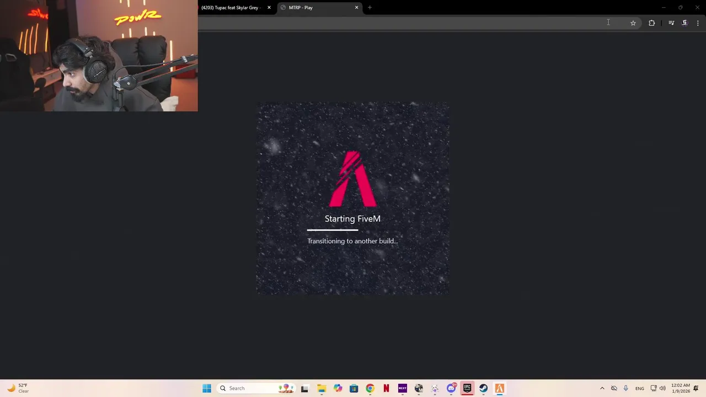Open the browser extensions puzzle icon
706x397 pixels.
coord(652,23)
